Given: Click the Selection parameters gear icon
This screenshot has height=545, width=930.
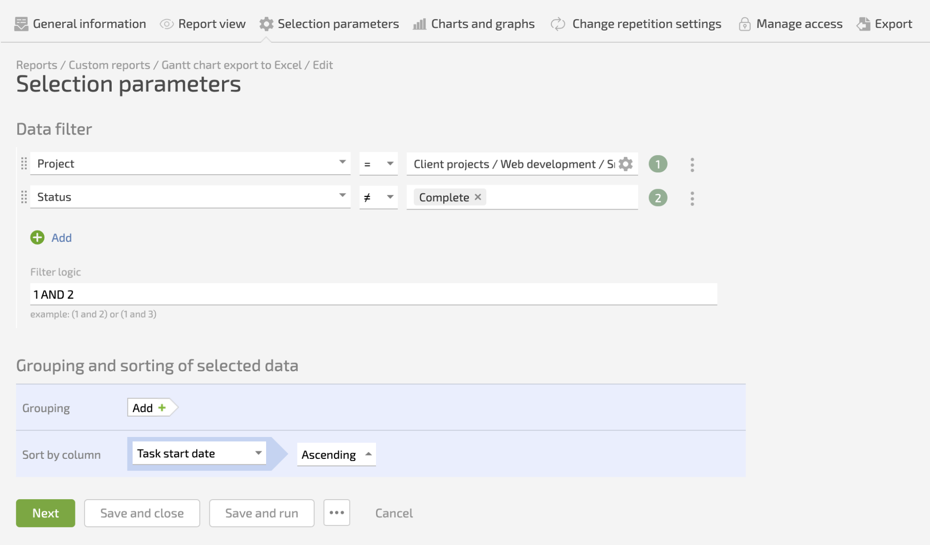Looking at the screenshot, I should [x=266, y=23].
